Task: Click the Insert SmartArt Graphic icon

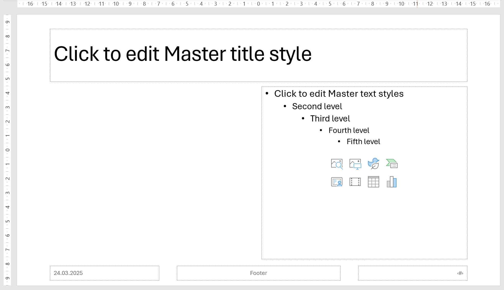Action: (392, 164)
